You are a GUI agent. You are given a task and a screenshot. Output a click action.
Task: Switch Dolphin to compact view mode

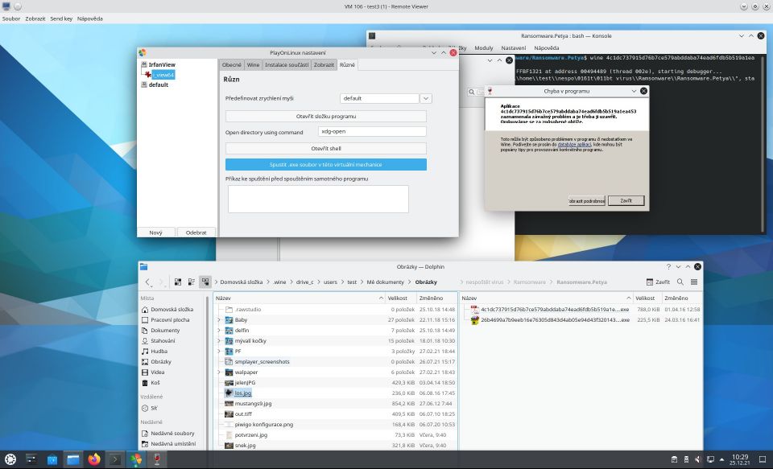192,282
